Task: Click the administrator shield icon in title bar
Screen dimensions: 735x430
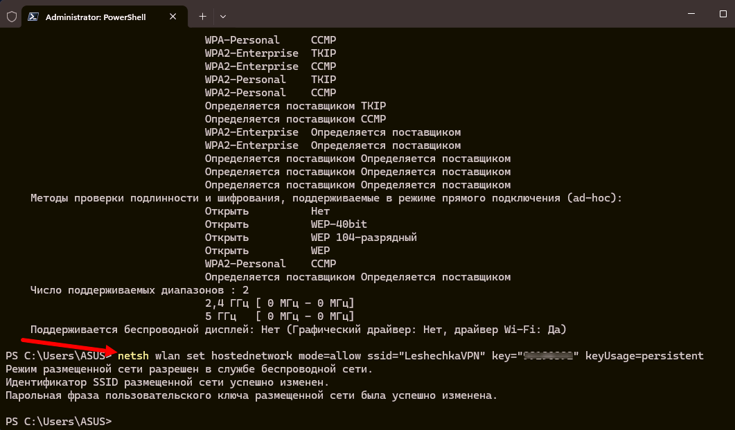Action: click(x=11, y=17)
